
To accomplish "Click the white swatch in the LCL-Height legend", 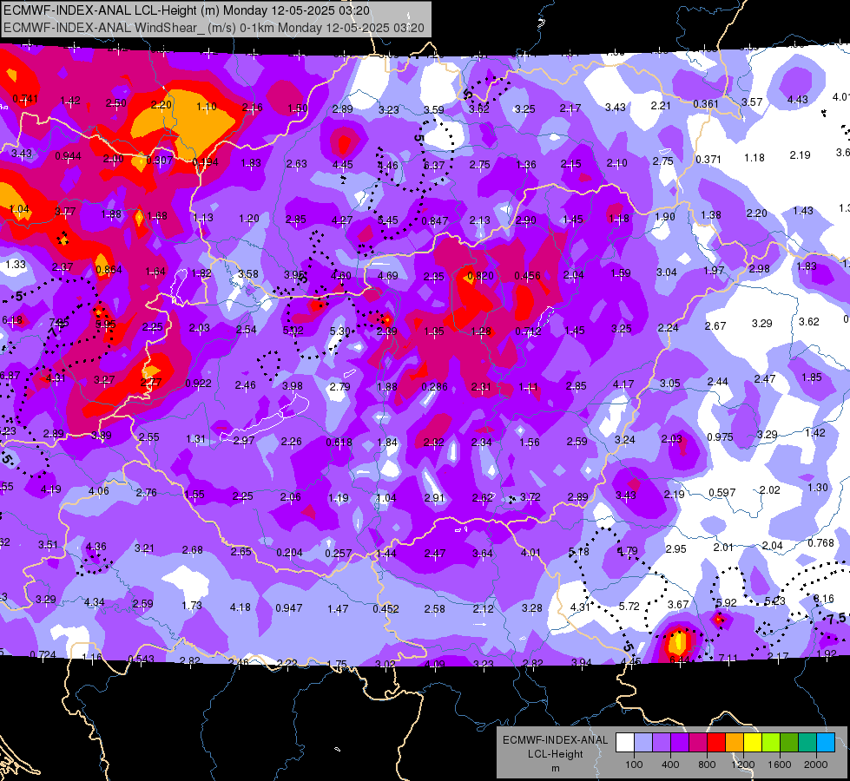I will click(625, 742).
